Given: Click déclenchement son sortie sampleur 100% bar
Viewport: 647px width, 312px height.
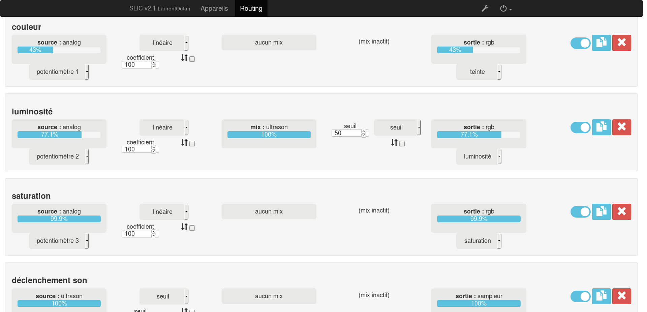Looking at the screenshot, I should pyautogui.click(x=479, y=304).
